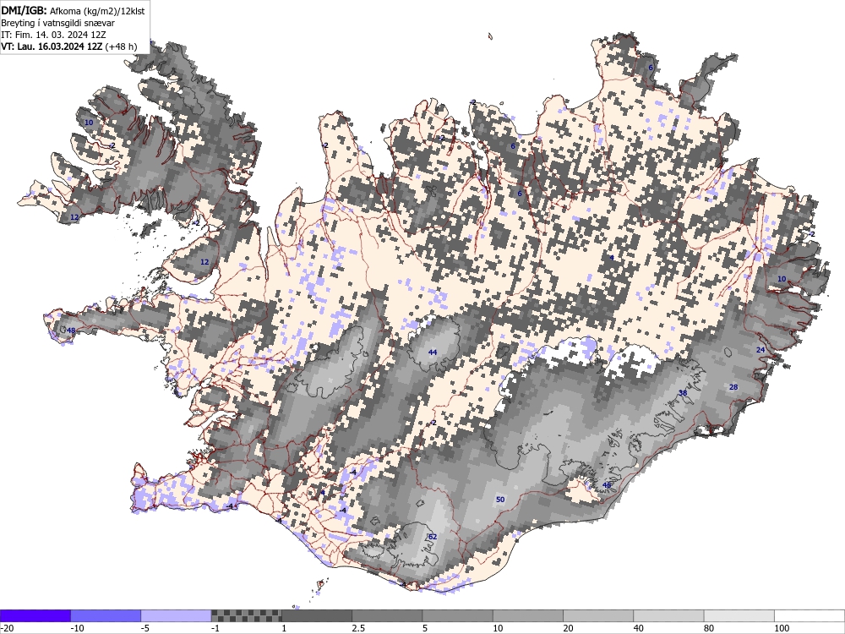This screenshot has width=845, height=634.
Task: Click the checkered -1 to 1 legend swatch
Action: pyautogui.click(x=246, y=615)
